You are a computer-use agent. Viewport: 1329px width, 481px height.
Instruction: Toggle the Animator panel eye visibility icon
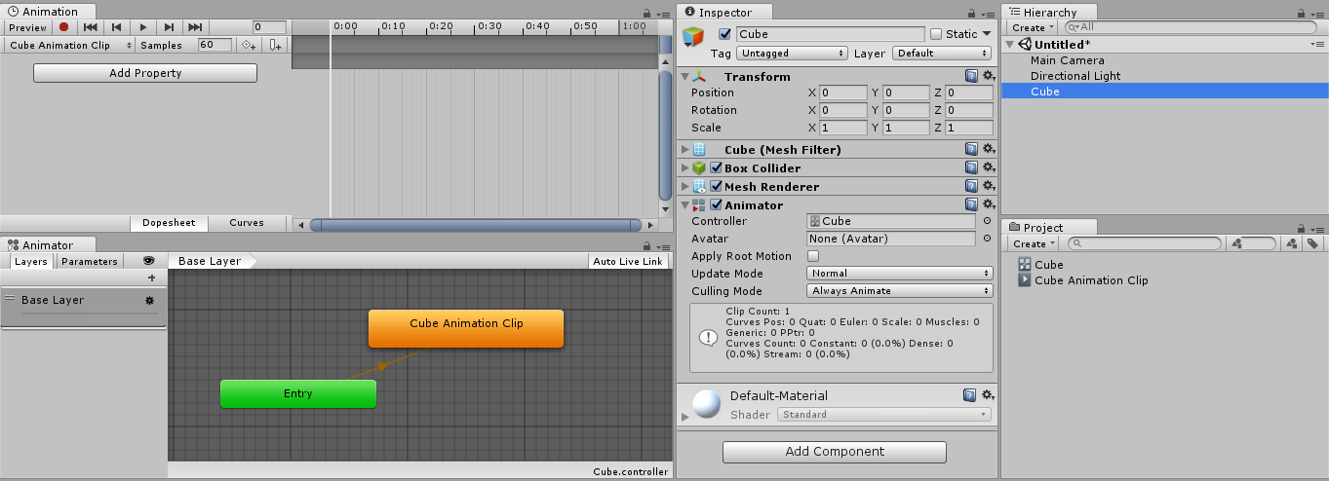click(x=148, y=261)
